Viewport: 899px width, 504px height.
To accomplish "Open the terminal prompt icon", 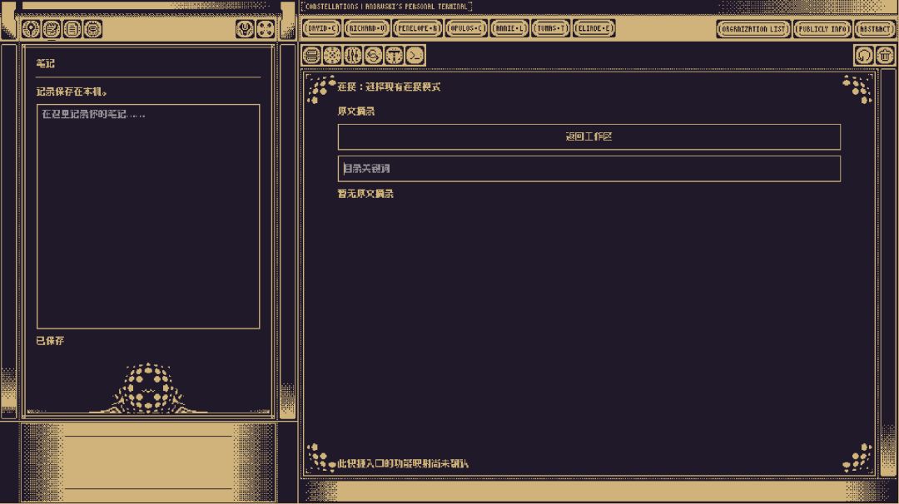I will click(415, 56).
